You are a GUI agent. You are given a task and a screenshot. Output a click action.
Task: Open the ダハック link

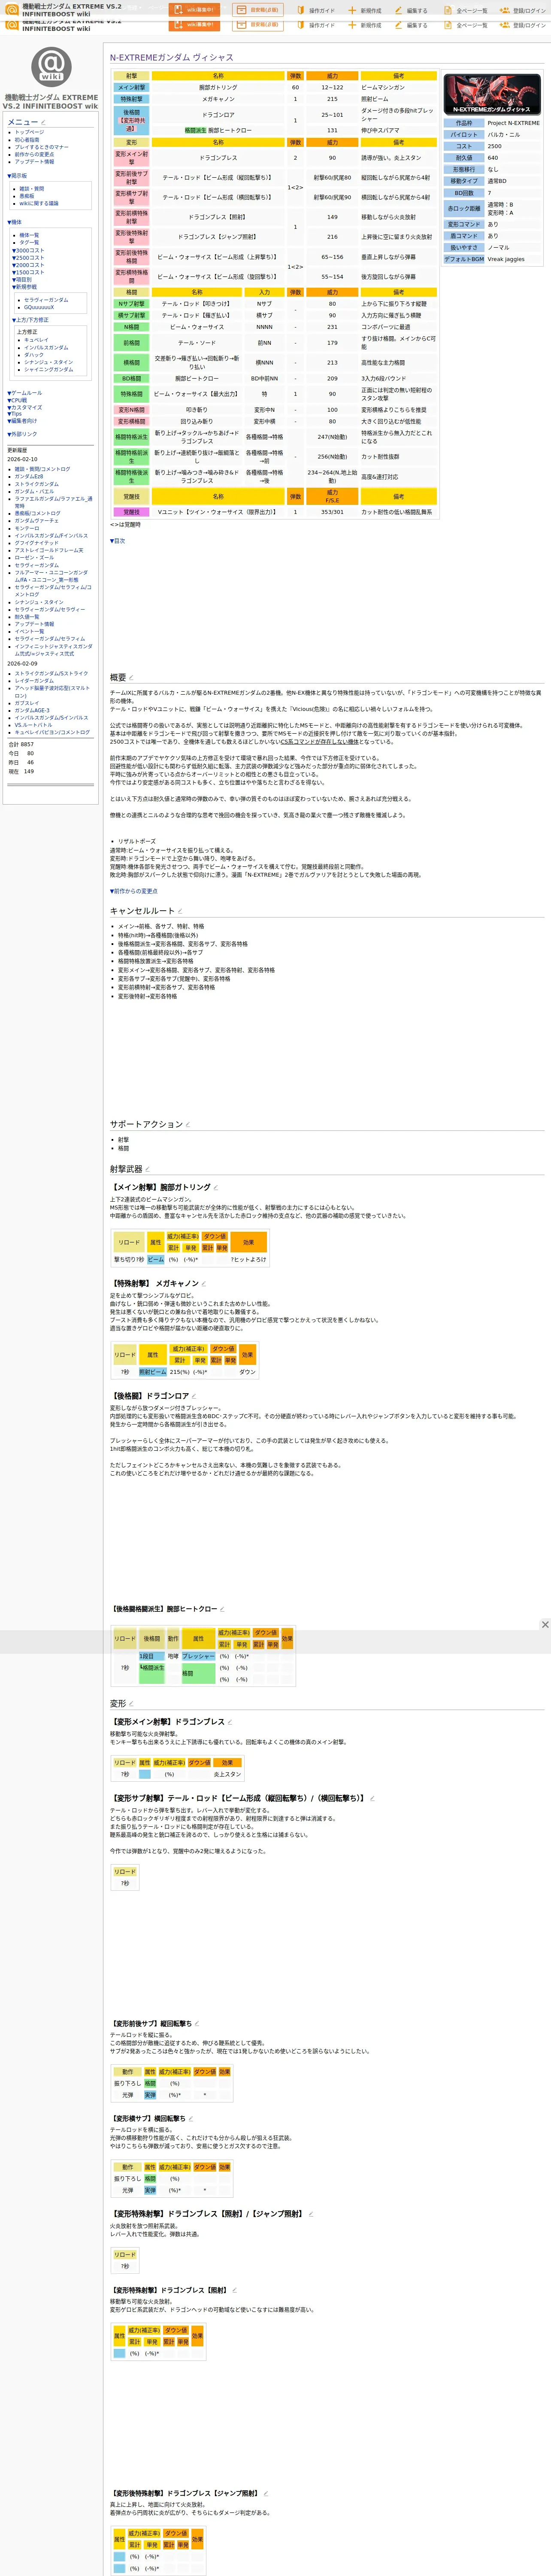[34, 355]
